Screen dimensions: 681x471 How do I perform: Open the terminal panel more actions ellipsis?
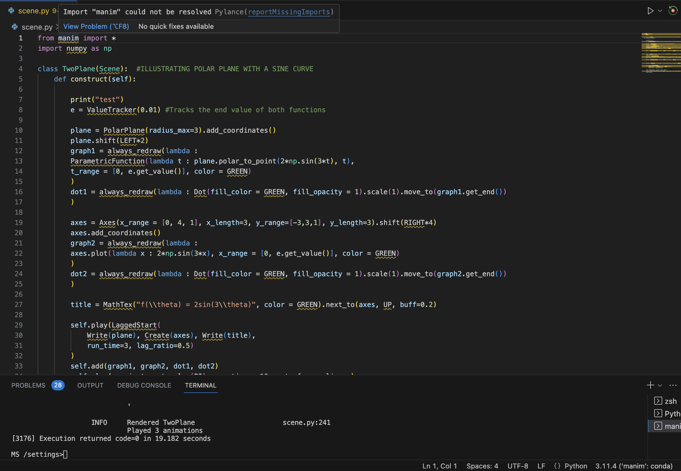pyautogui.click(x=672, y=385)
